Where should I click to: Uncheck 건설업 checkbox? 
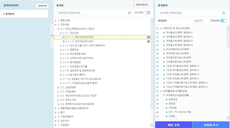(x=157, y=116)
